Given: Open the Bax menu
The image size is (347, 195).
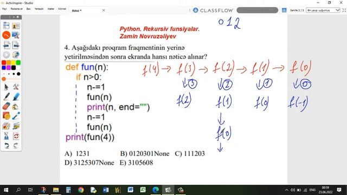Looking at the screenshot, I should (x=28, y=9).
